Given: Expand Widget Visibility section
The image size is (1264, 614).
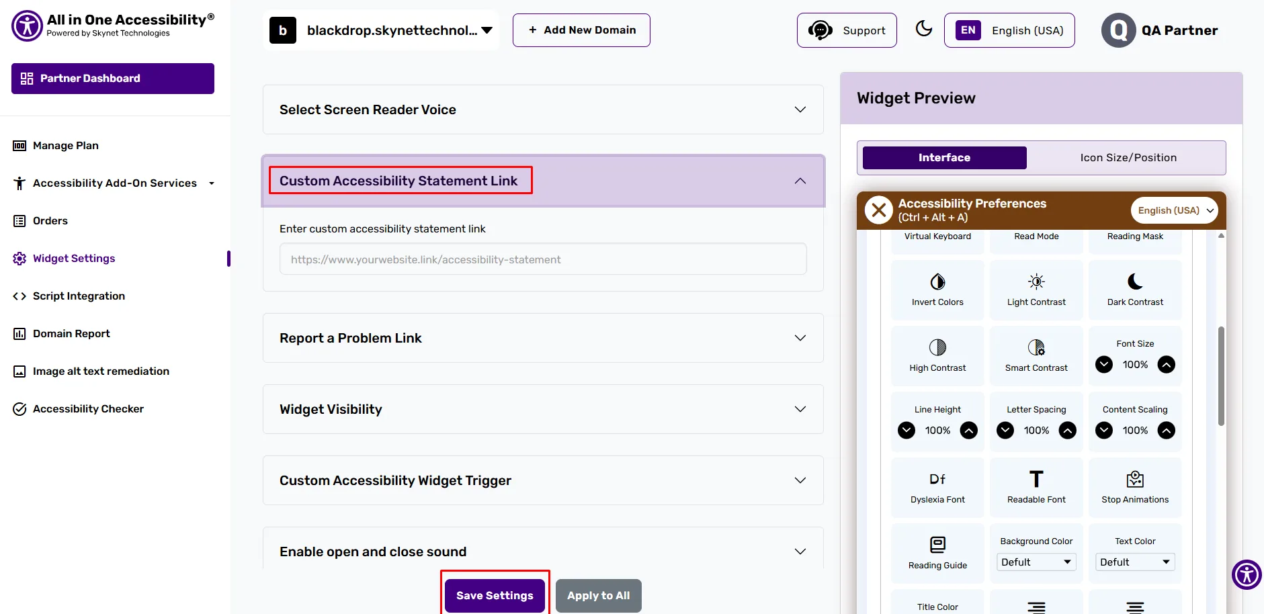Looking at the screenshot, I should (x=543, y=409).
